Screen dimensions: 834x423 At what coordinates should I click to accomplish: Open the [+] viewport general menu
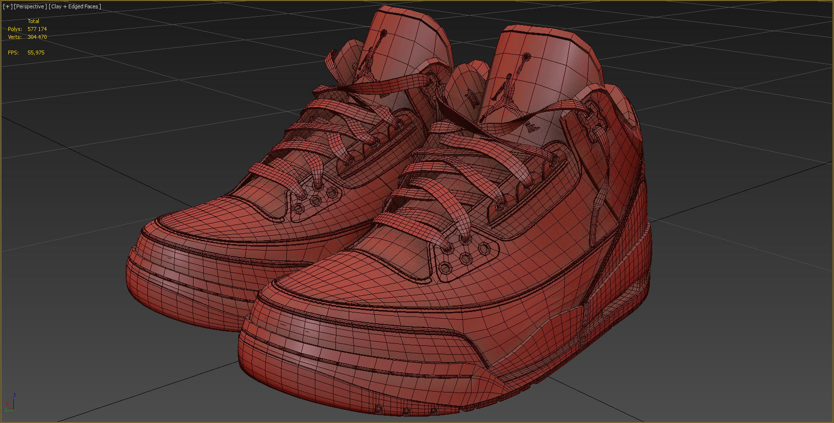(7, 6)
